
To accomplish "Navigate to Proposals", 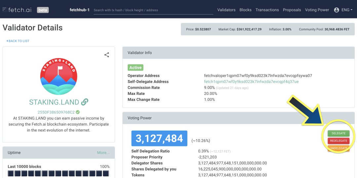I will pyautogui.click(x=292, y=10).
